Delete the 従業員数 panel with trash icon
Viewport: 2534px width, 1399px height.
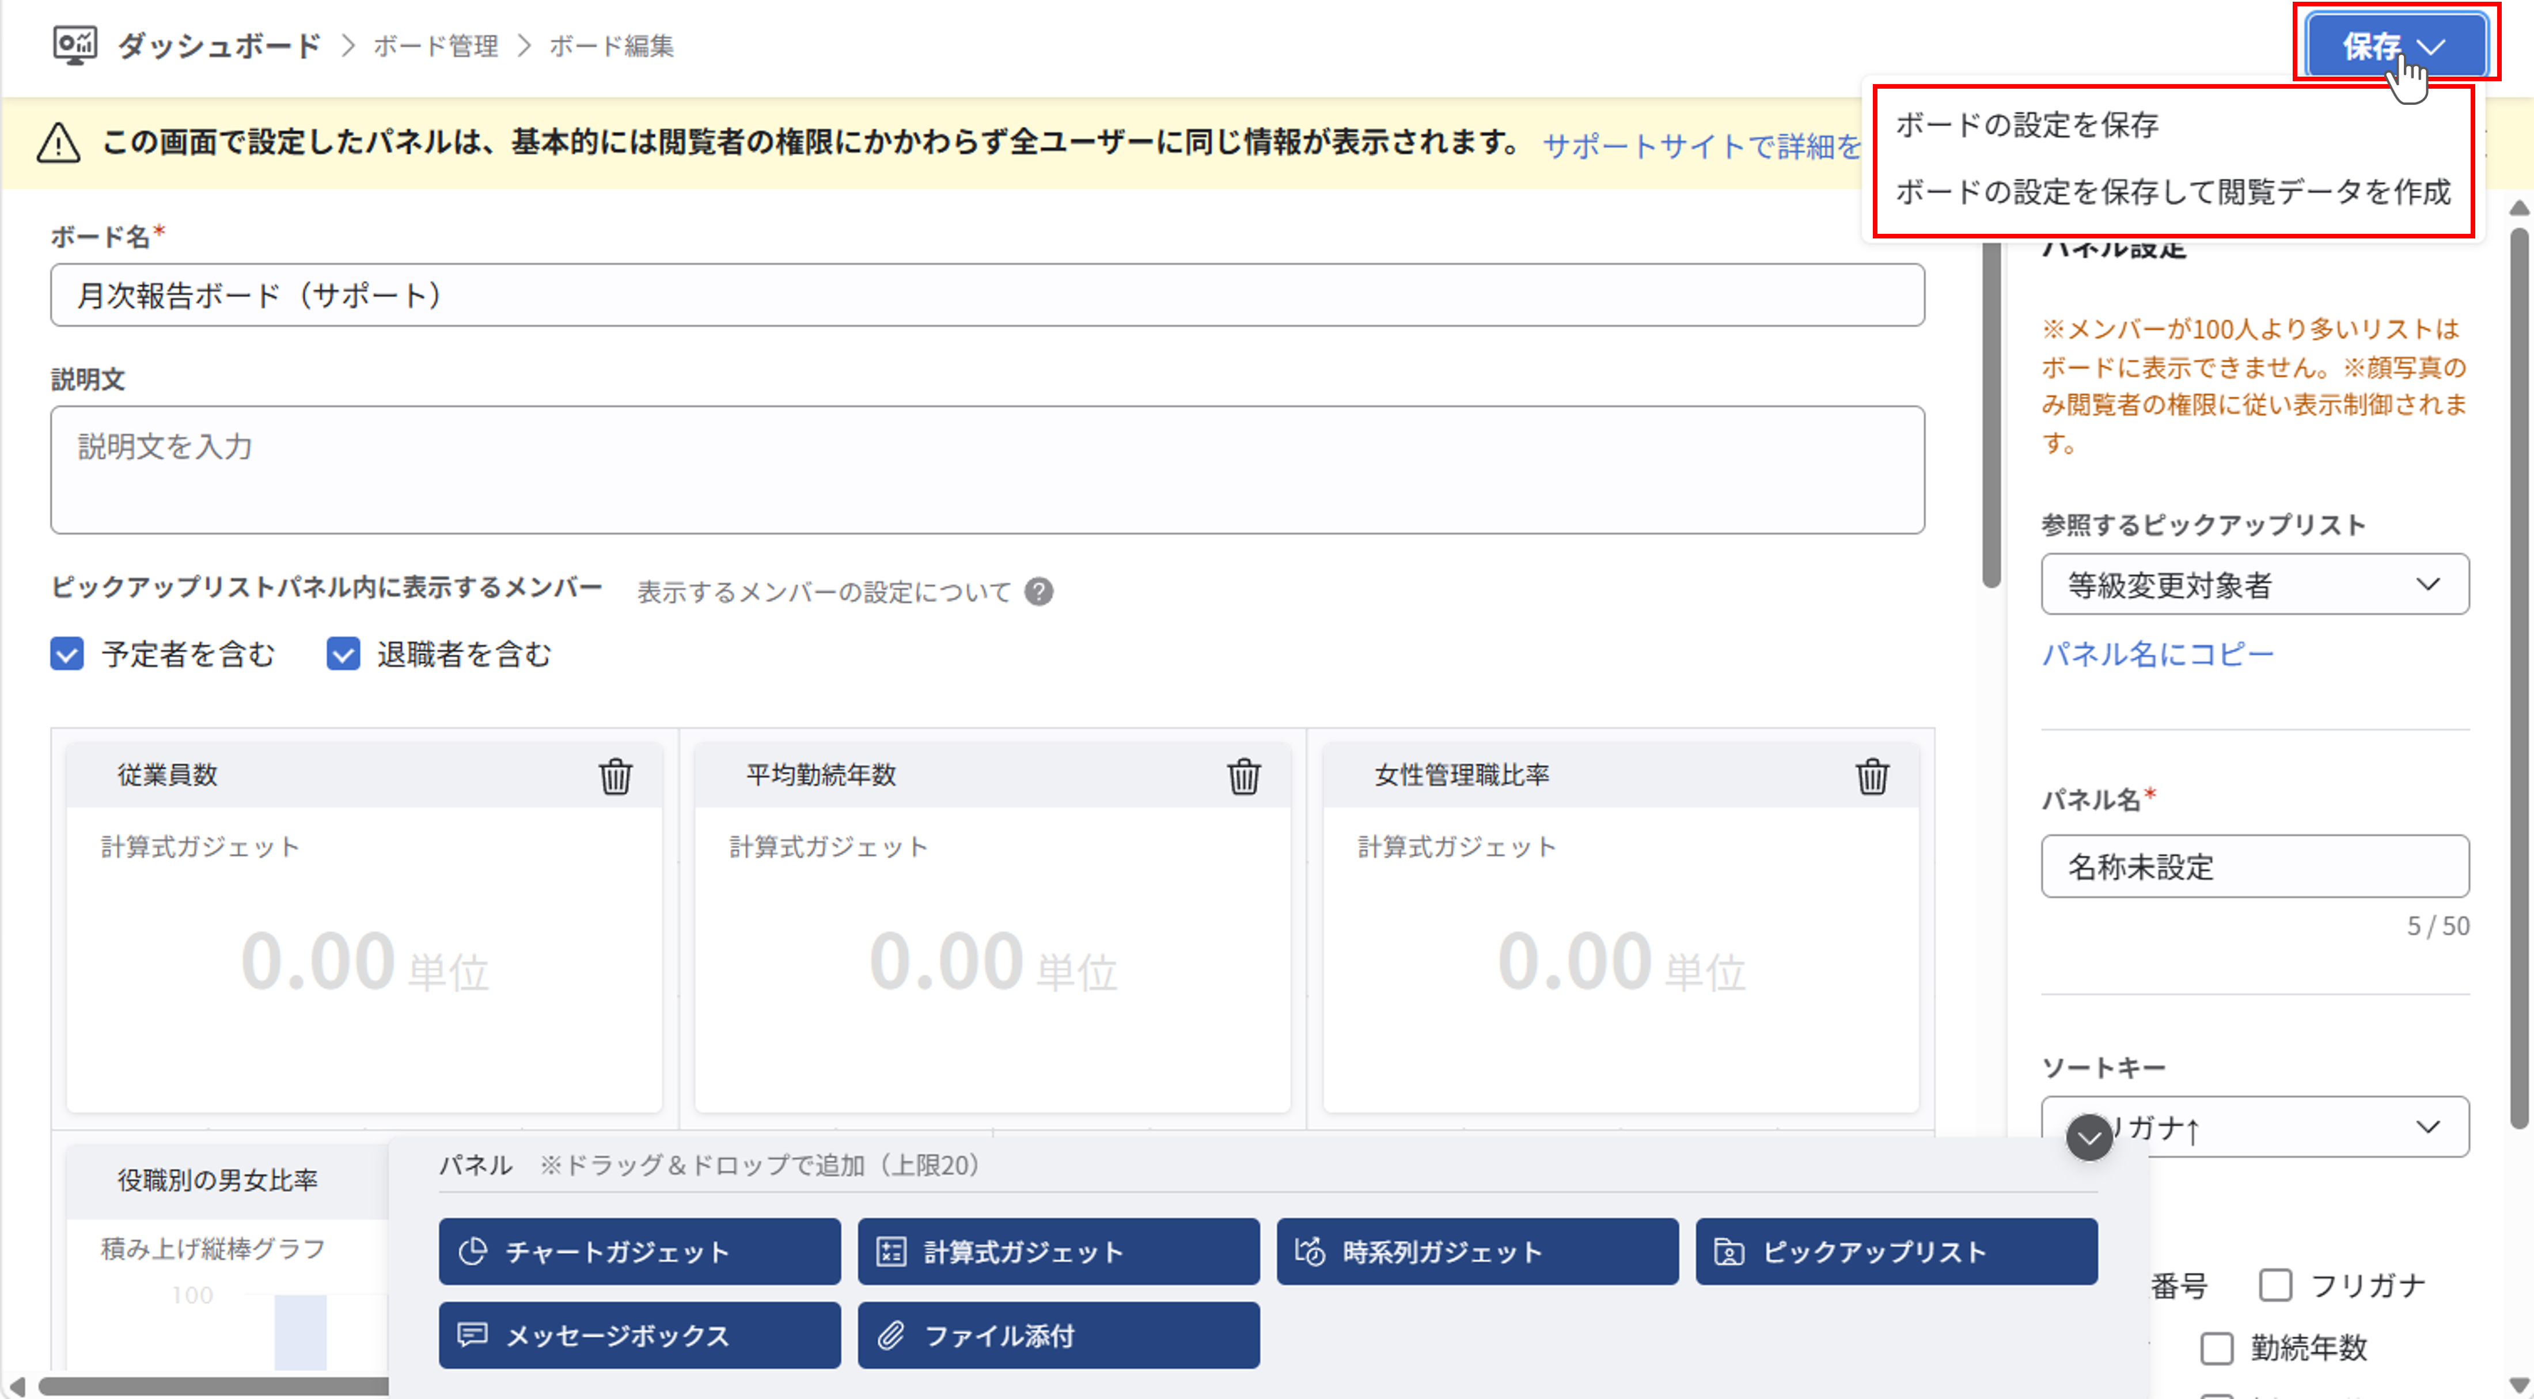(616, 776)
